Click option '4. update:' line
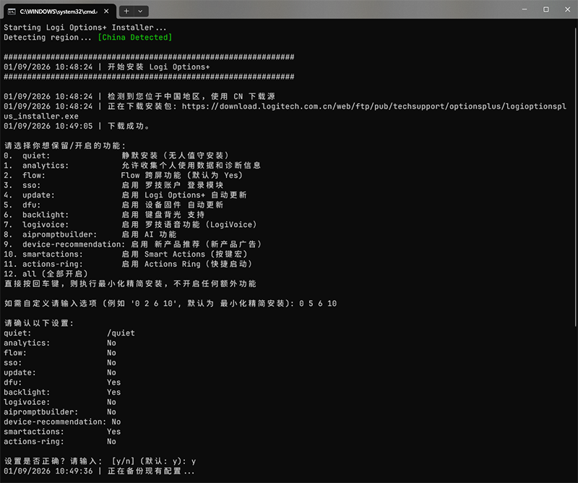Image resolution: width=578 pixels, height=483 pixels. (x=125, y=195)
